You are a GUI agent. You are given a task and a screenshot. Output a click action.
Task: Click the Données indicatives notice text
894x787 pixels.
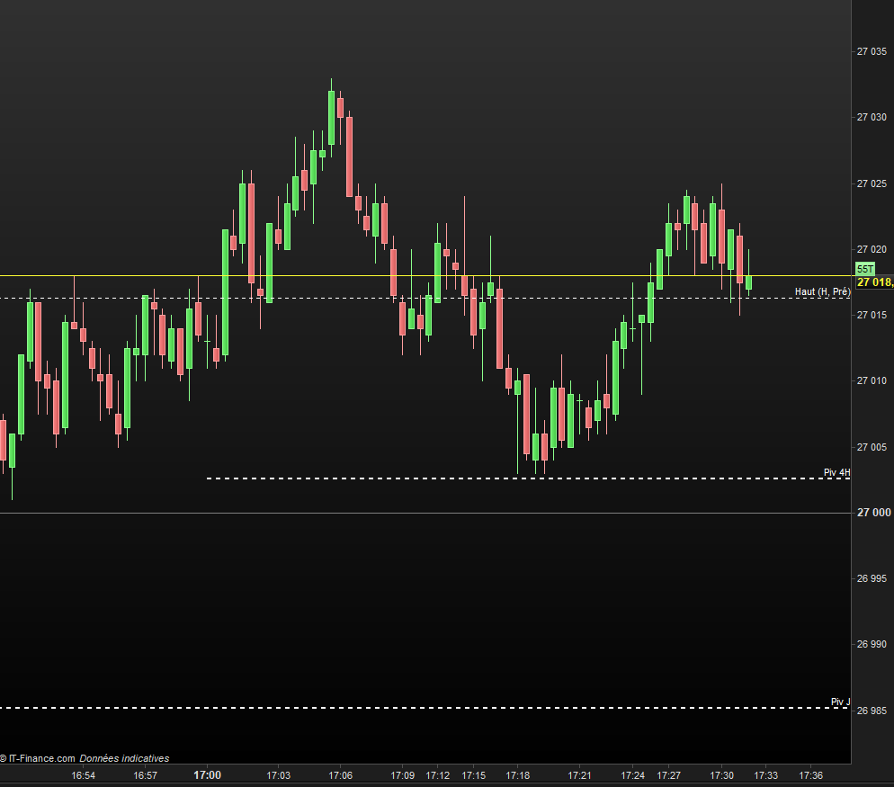[124, 758]
